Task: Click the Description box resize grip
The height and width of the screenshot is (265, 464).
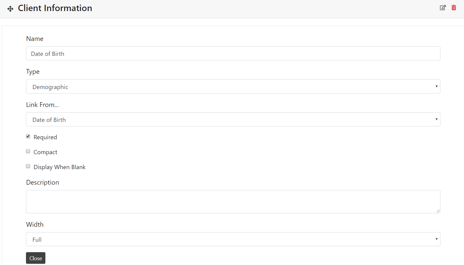Action: pyautogui.click(x=438, y=211)
